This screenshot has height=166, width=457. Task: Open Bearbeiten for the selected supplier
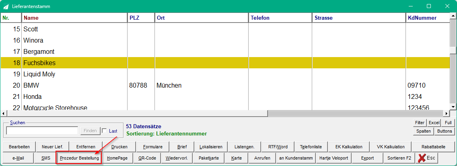pyautogui.click(x=19, y=147)
